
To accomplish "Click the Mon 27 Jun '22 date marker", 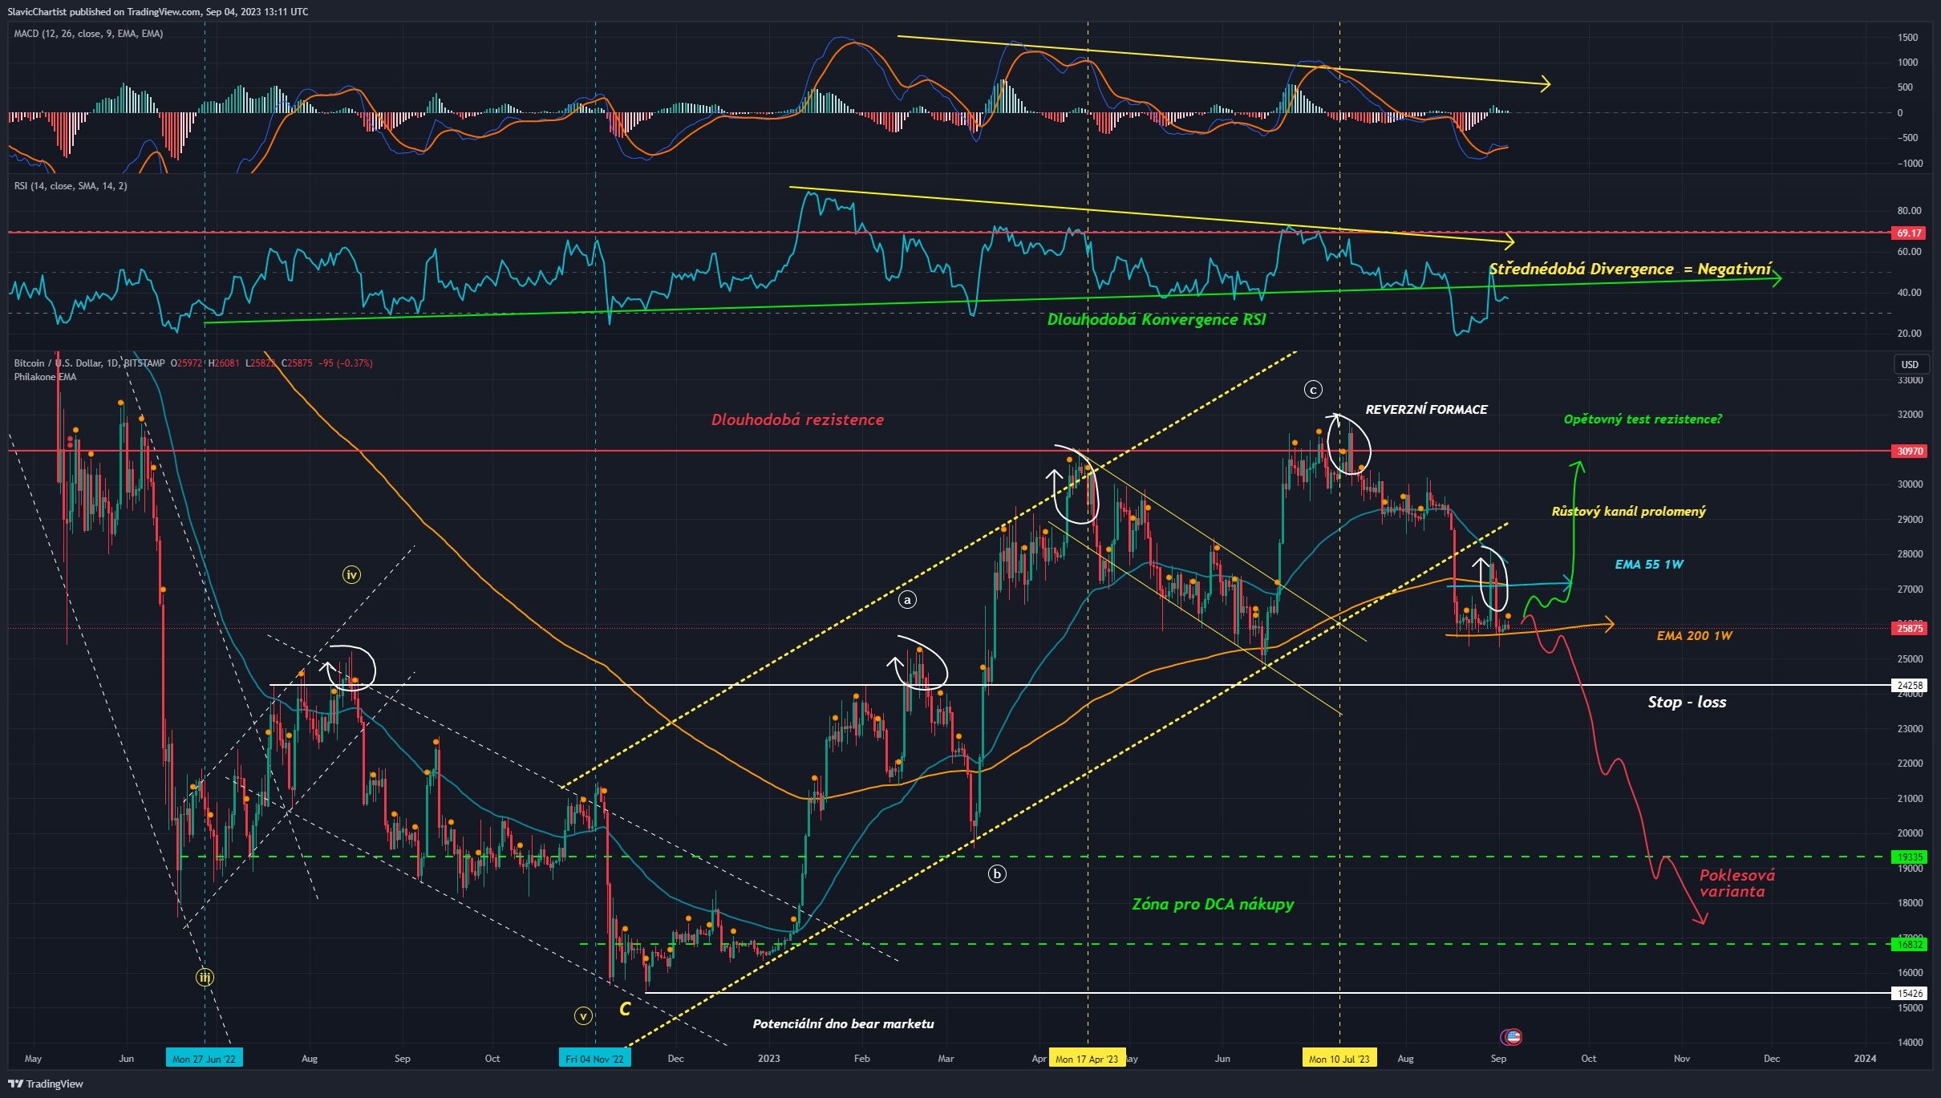I will pyautogui.click(x=205, y=1058).
